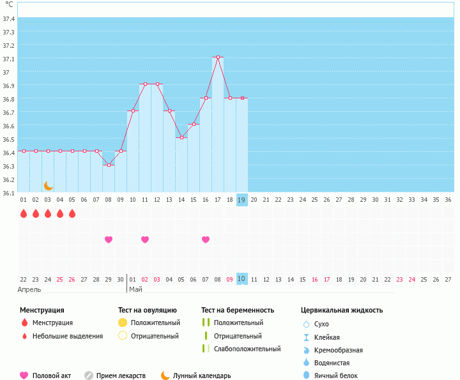Click the lunar calendar legend icon

point(165,376)
